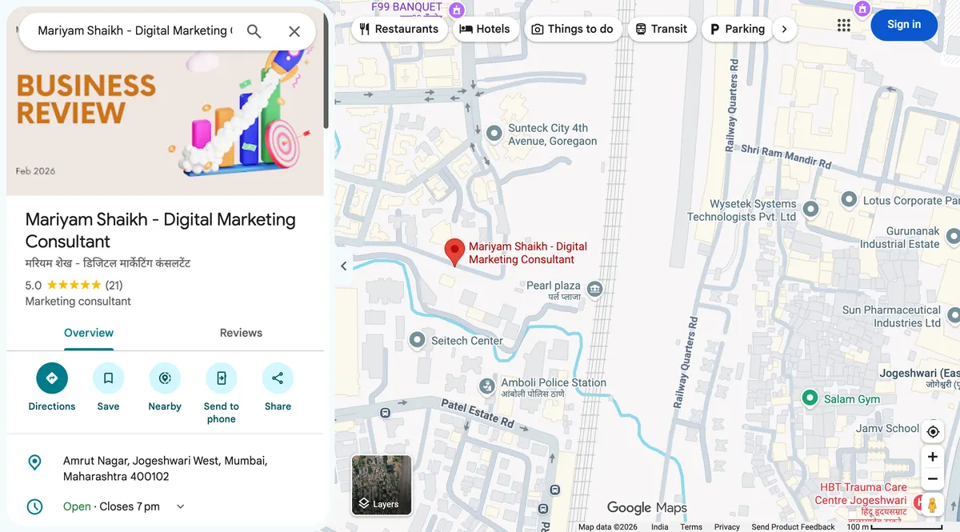Filter map by Transit
960x532 pixels.
tap(662, 29)
